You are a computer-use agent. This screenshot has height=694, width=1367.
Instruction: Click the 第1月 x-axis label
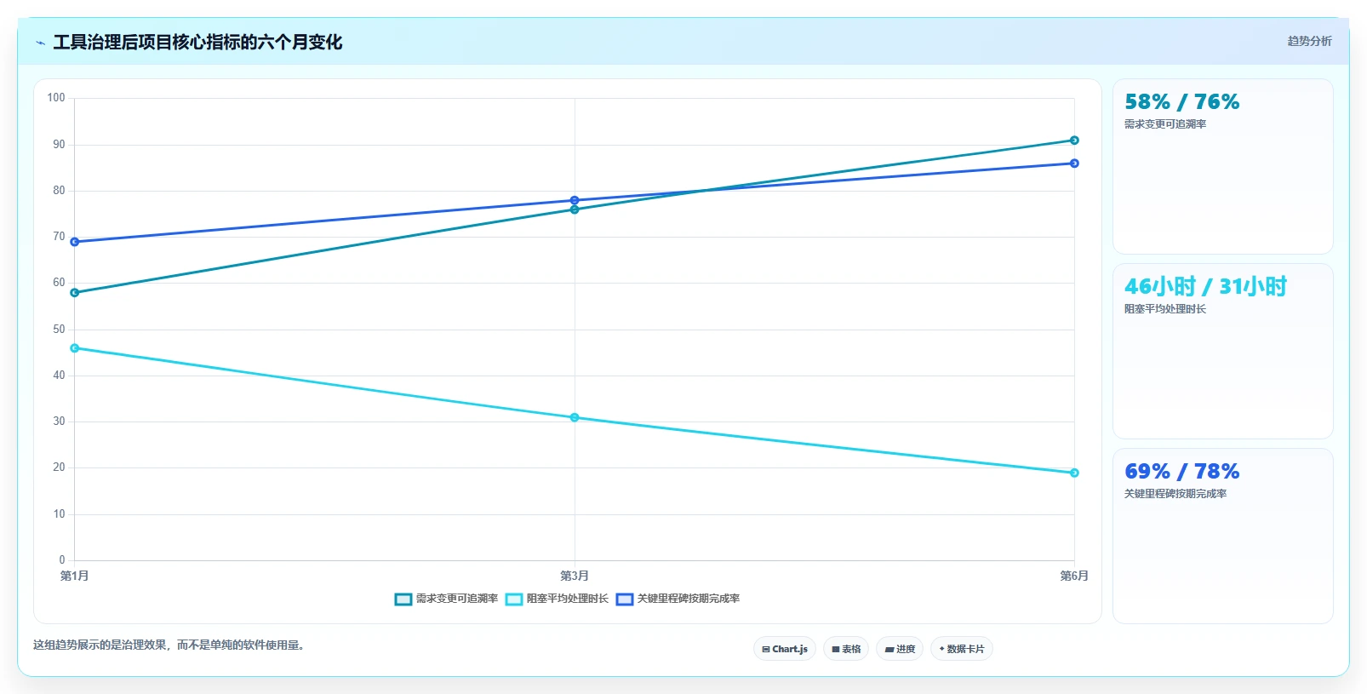[x=75, y=576]
